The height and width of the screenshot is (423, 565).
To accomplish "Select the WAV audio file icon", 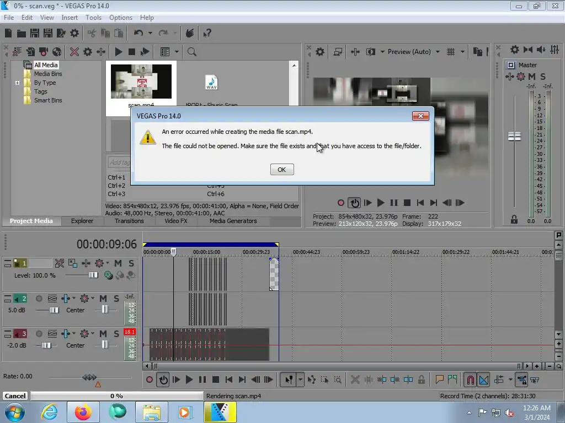I will click(x=211, y=83).
